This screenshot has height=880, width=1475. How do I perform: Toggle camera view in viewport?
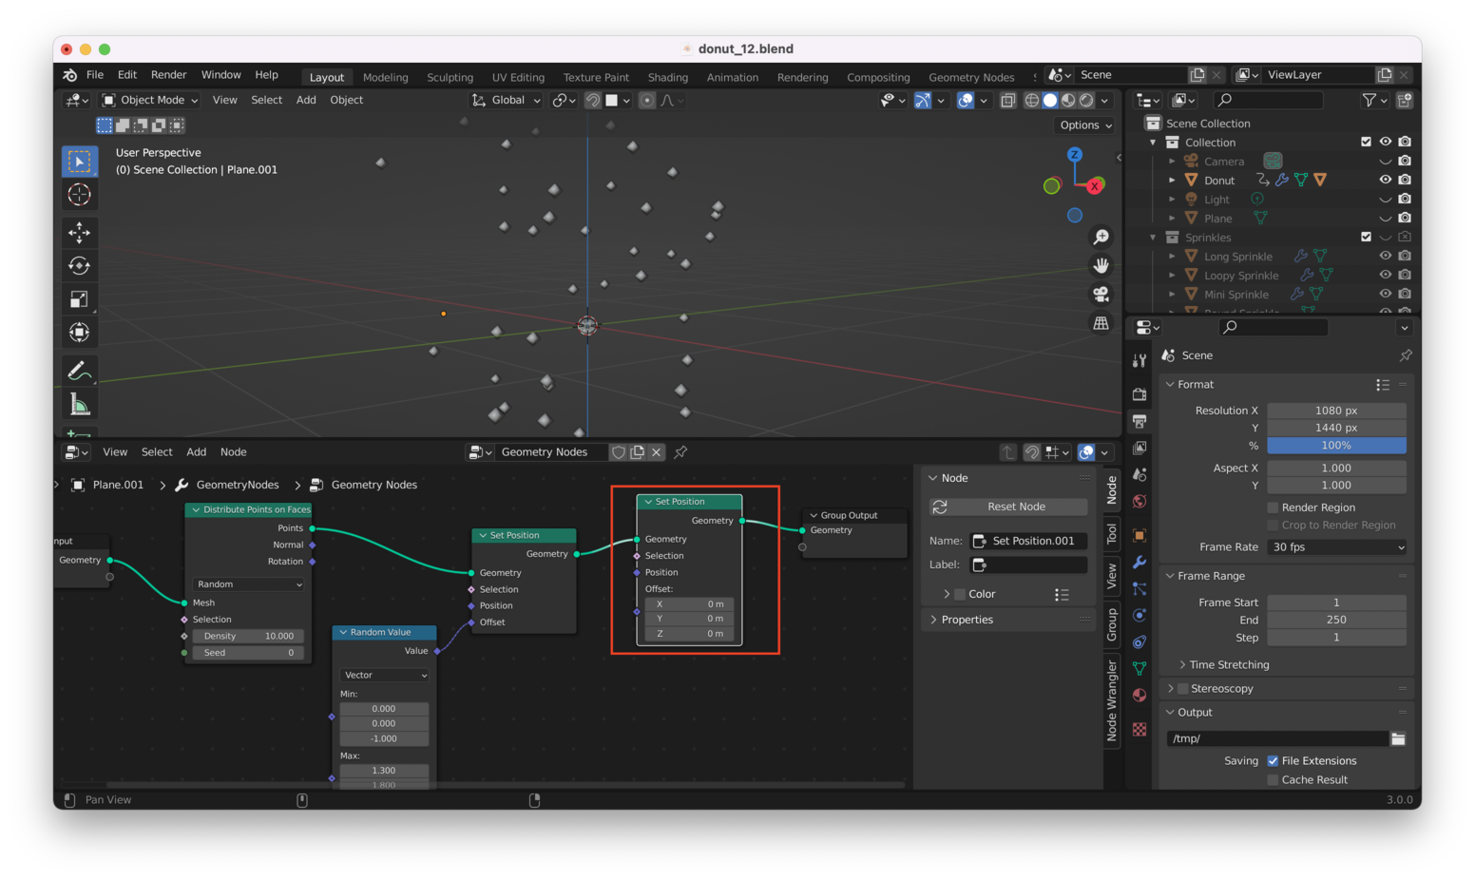coord(1101,295)
